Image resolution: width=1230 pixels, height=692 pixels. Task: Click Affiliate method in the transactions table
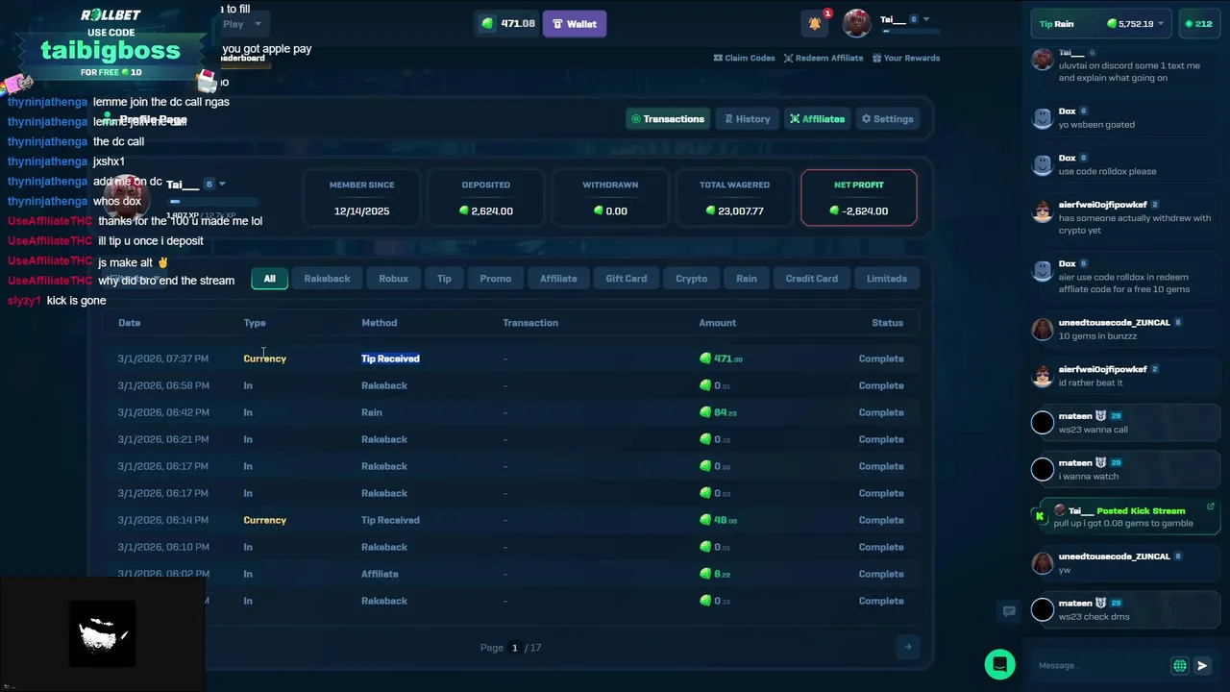pos(380,574)
